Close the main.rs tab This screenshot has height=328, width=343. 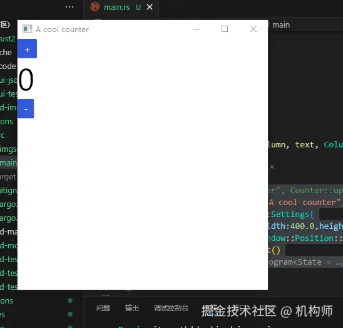click(150, 8)
